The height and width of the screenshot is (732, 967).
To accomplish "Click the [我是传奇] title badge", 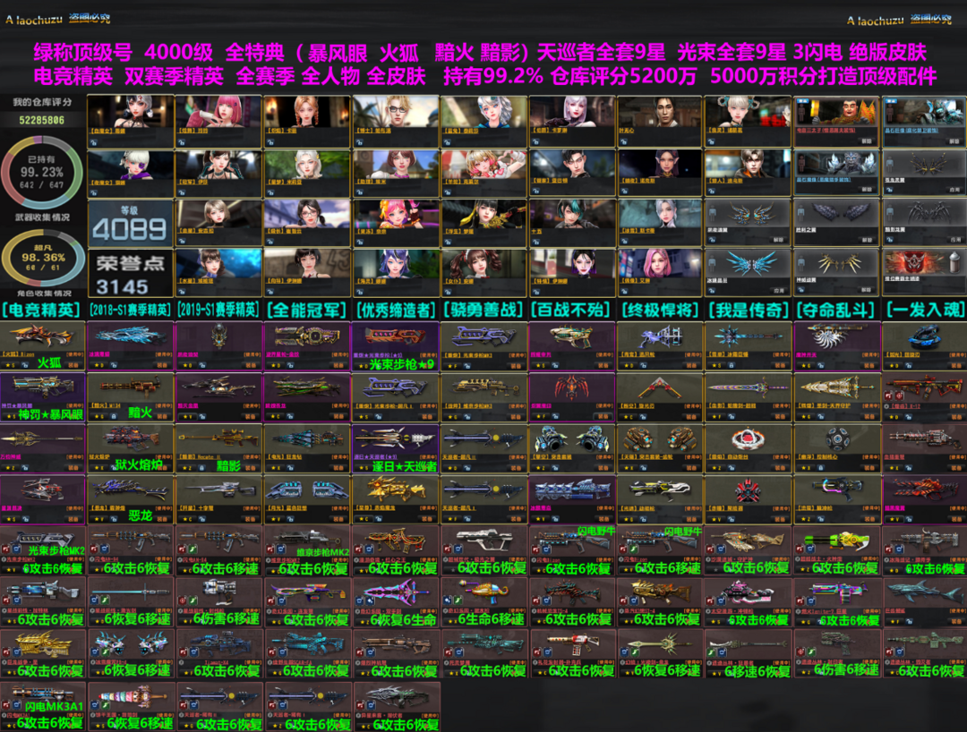I will 748,310.
